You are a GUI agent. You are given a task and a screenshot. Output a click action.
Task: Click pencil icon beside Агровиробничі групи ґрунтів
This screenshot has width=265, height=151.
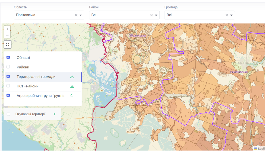click(72, 95)
